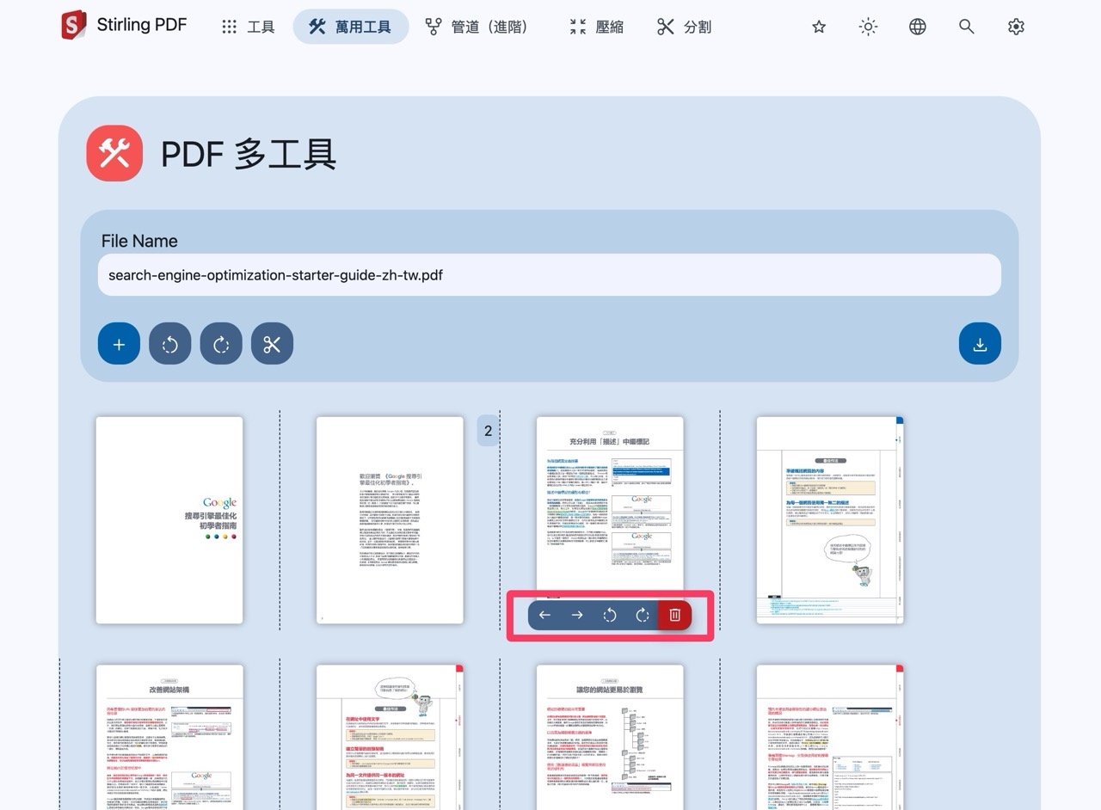
Task: Open the 管道（進階）pipeline menu
Action: 477,27
